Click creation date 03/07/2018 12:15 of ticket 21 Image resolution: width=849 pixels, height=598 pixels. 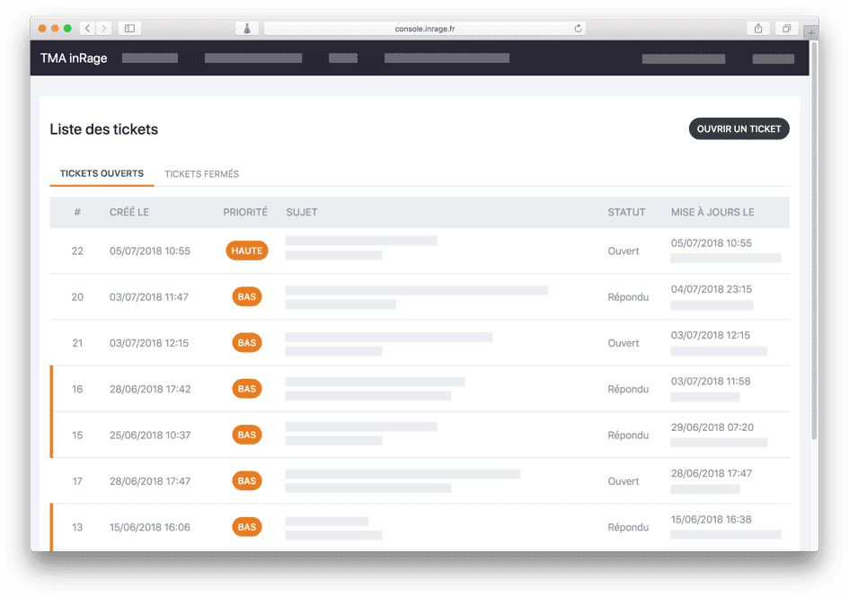click(x=149, y=343)
